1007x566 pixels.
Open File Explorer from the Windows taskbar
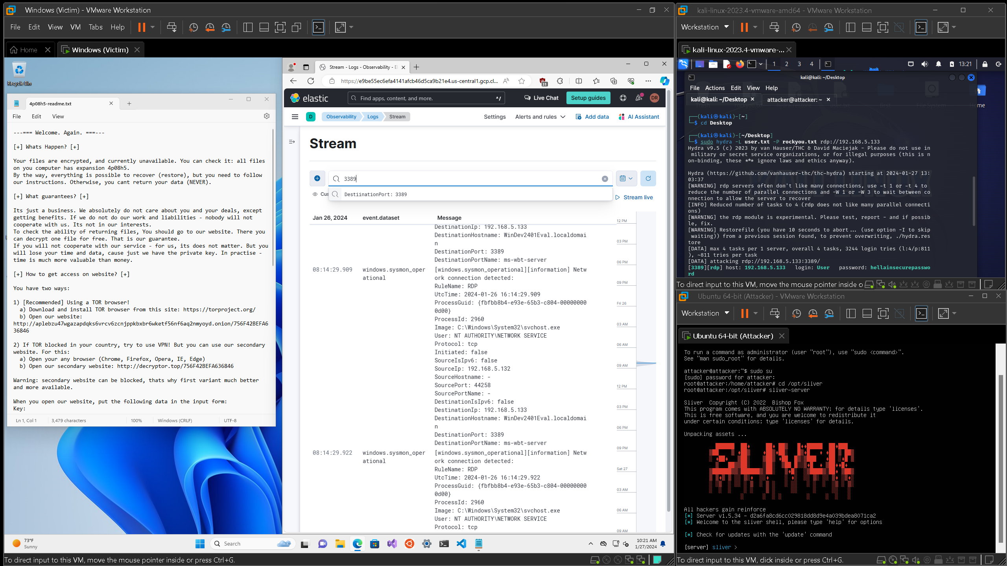tap(340, 544)
